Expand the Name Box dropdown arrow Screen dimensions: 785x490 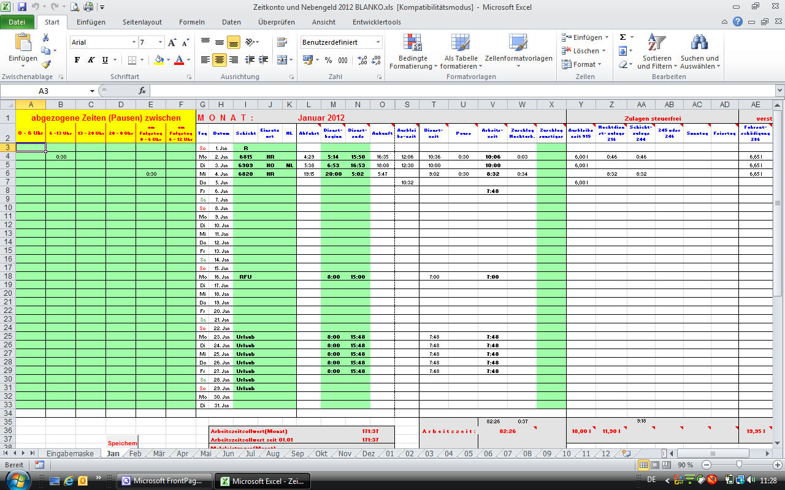[92, 91]
